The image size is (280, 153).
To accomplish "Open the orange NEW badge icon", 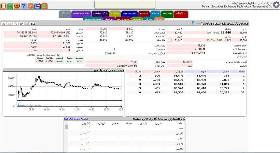I will 31,6.
